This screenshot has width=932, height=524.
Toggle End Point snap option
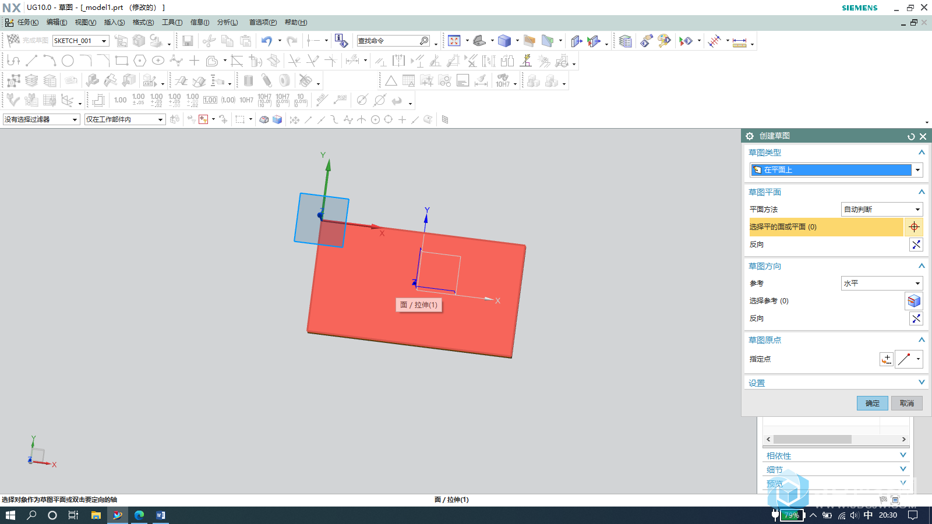tap(308, 119)
